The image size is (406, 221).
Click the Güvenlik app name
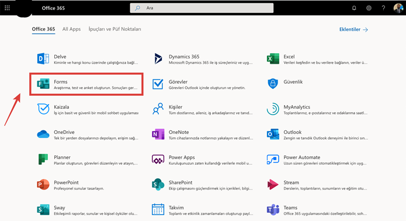pos(293,82)
